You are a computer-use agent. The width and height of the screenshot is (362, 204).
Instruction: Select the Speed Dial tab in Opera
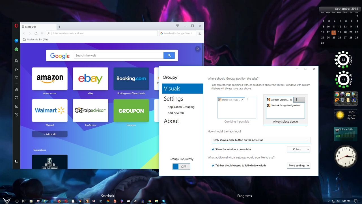click(x=38, y=27)
